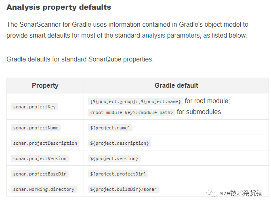Click the sonar.projectDescription property code
This screenshot has height=205, width=271.
(45, 143)
